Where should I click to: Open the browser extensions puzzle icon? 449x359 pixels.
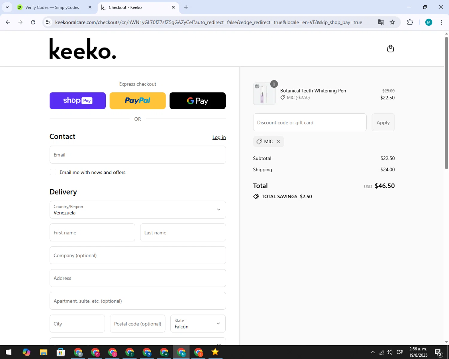pyautogui.click(x=410, y=22)
